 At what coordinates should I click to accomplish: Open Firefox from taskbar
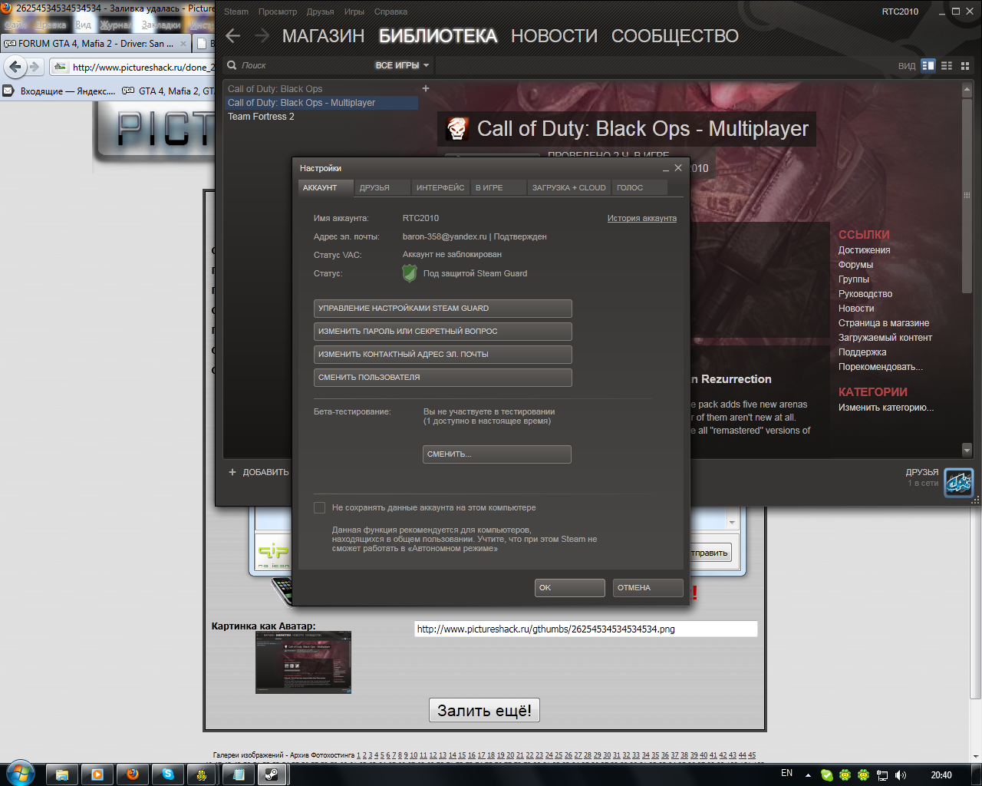(x=132, y=774)
